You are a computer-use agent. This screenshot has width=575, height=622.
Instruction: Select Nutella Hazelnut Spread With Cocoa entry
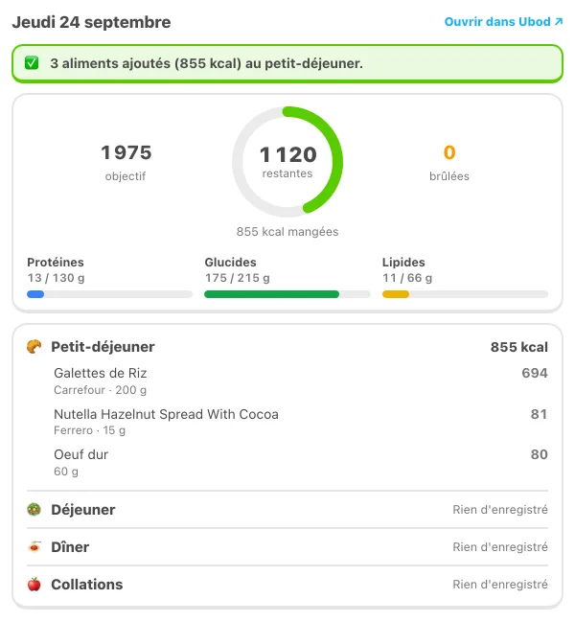[x=301, y=422]
